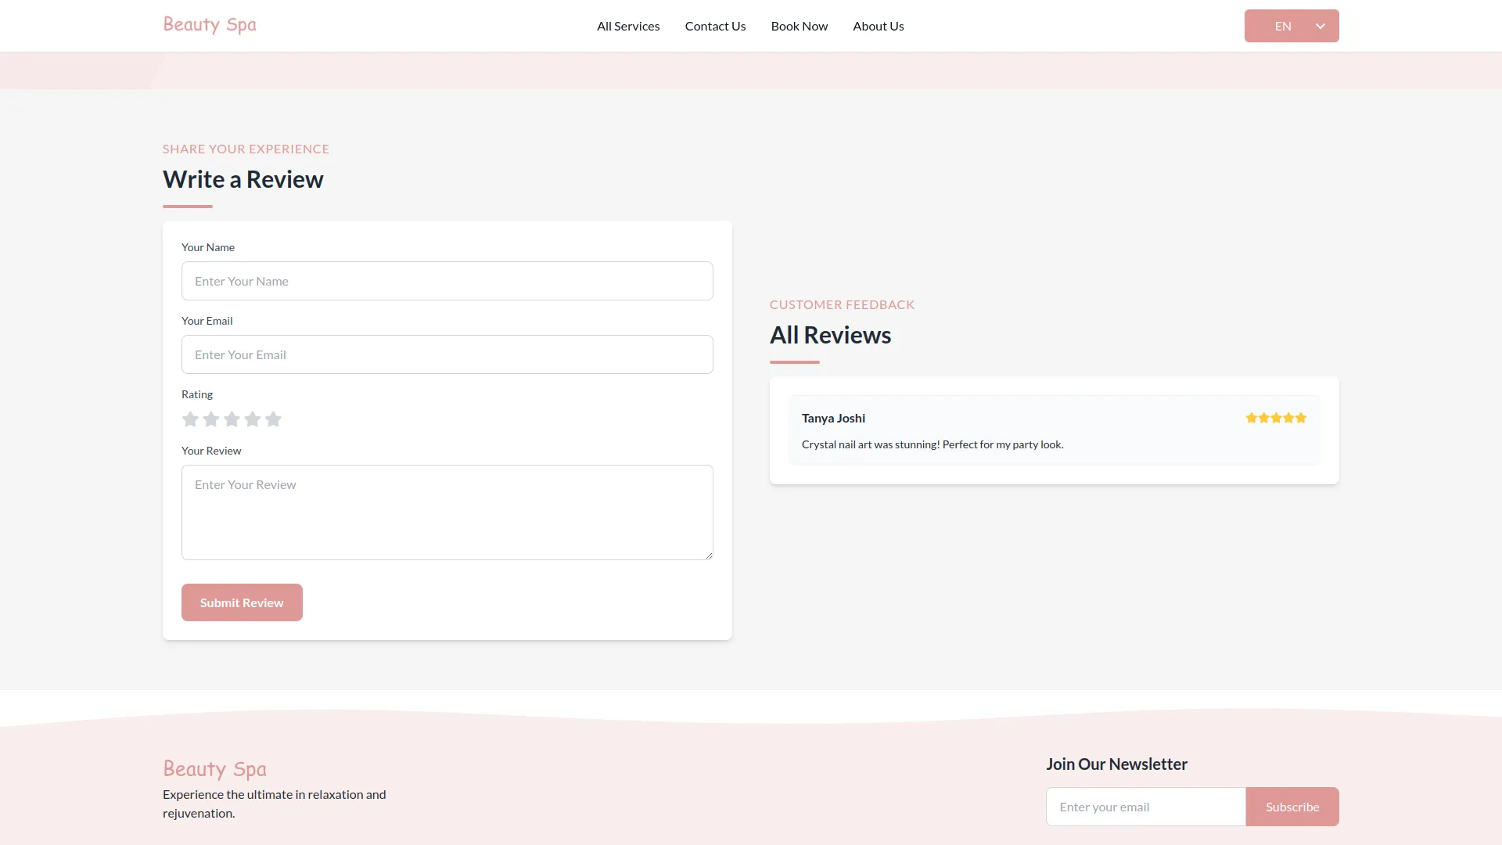The height and width of the screenshot is (845, 1502).
Task: Click the first rating star
Action: tap(190, 419)
